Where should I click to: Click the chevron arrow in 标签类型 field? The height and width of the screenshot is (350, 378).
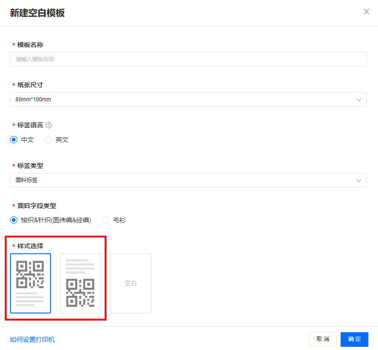[x=358, y=180]
